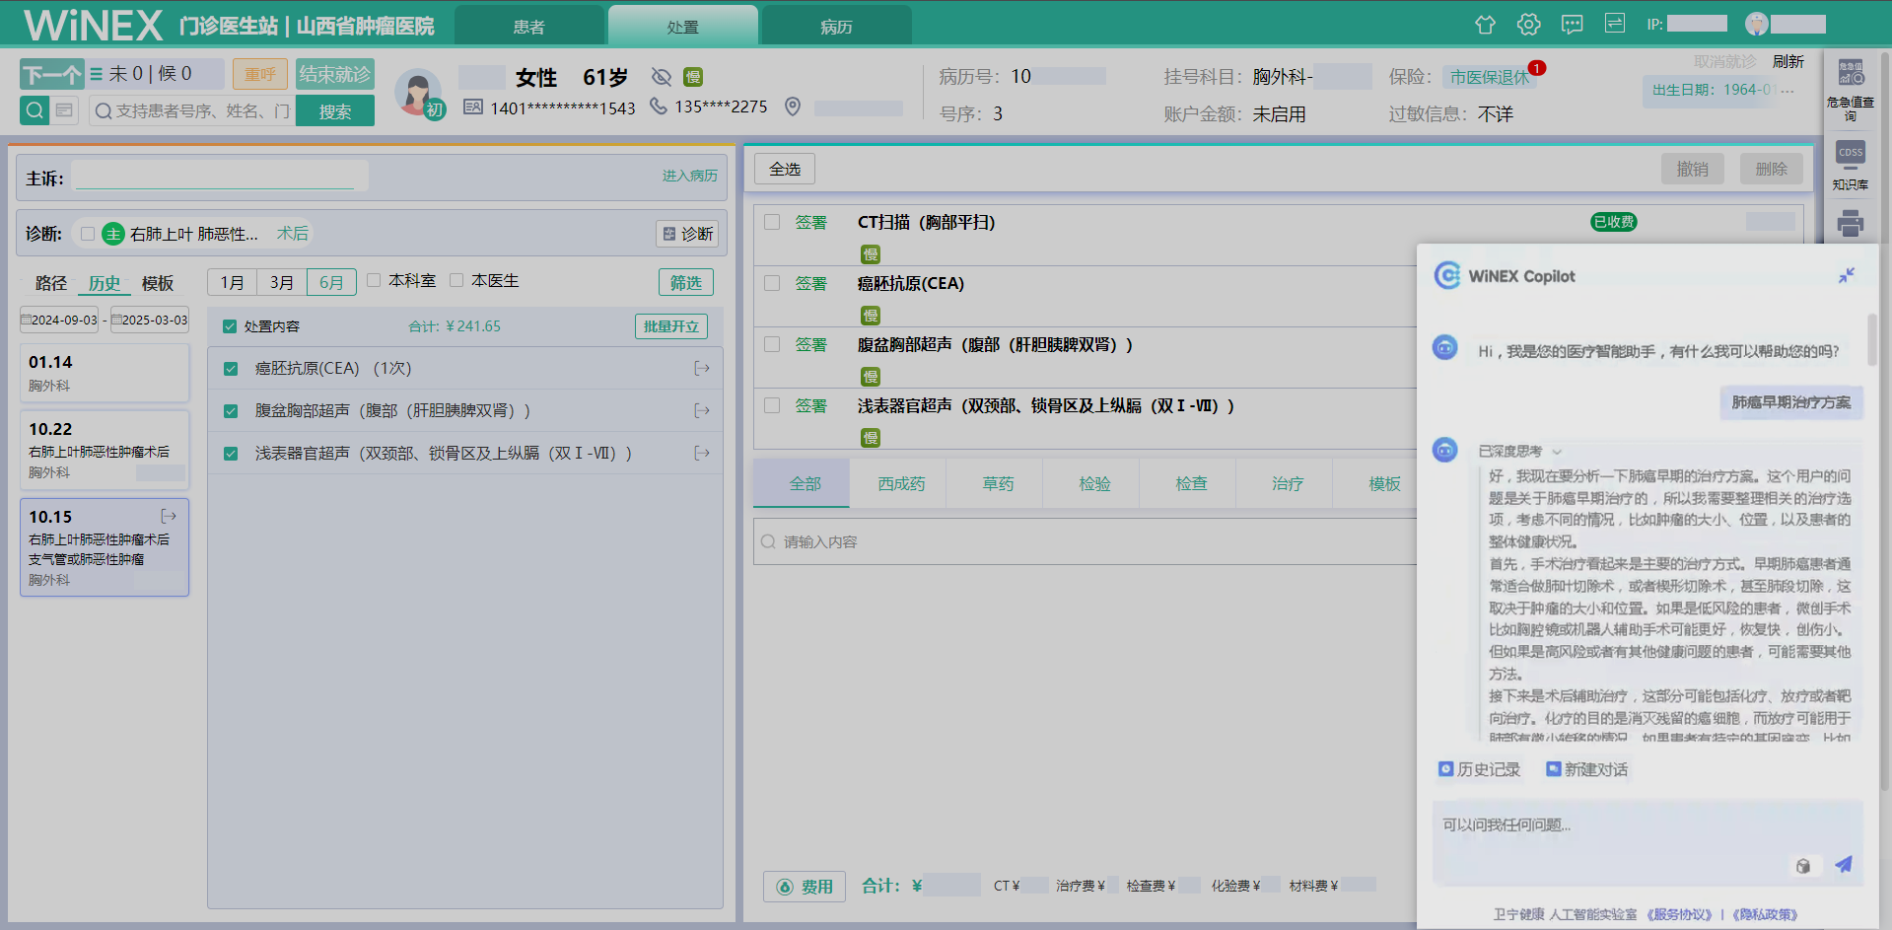Open the CDSS 知识库 icon
This screenshot has height=930, width=1892.
click(1850, 165)
